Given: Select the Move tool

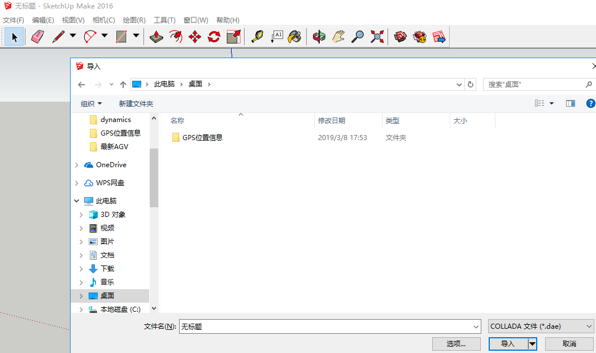Looking at the screenshot, I should click(x=195, y=37).
